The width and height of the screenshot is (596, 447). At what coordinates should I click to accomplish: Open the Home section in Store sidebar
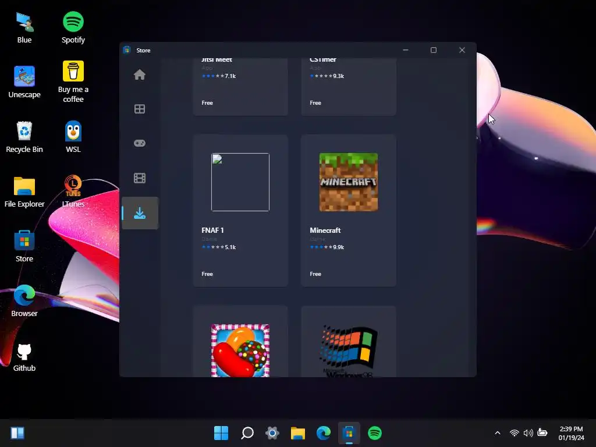point(140,74)
